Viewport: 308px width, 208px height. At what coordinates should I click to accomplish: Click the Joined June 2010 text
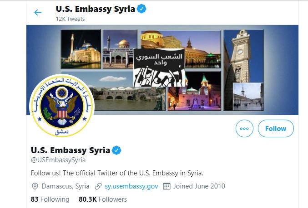[x=199, y=186]
